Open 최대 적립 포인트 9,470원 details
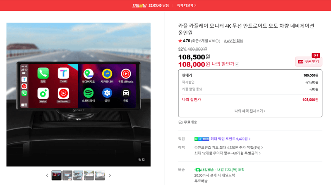The image size is (331, 185). click(x=230, y=139)
